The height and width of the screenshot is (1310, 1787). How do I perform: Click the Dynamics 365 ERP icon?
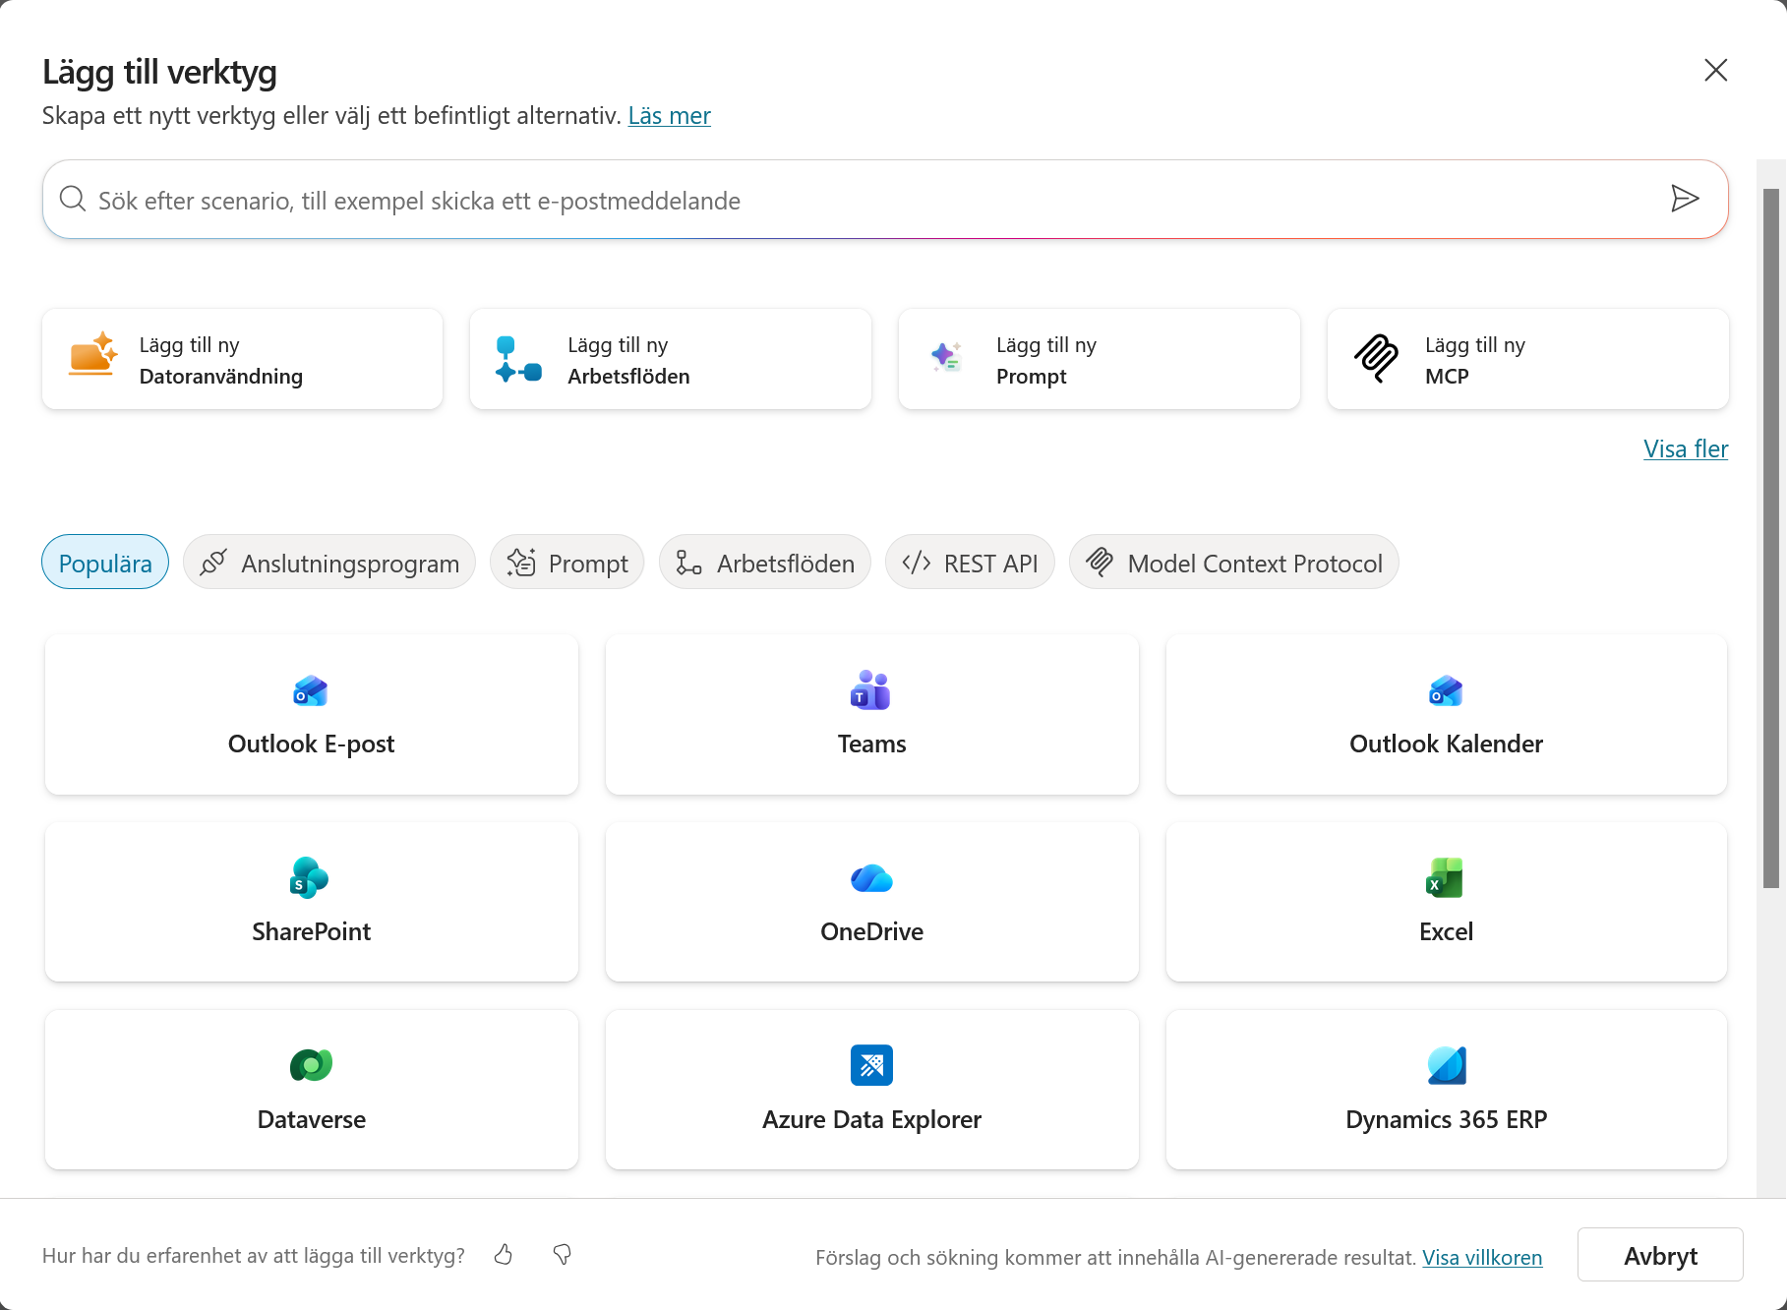tap(1446, 1065)
